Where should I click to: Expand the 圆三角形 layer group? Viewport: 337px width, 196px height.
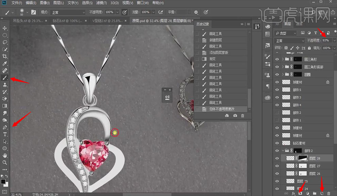click(x=283, y=59)
